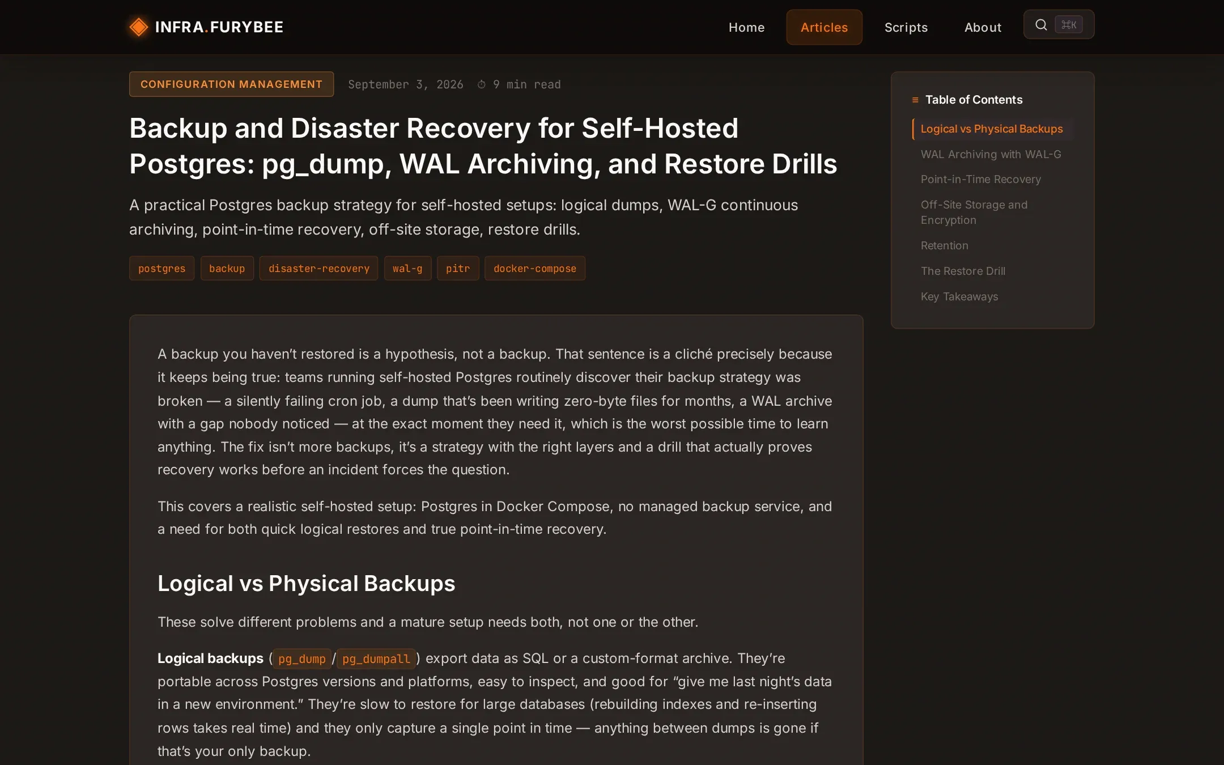Open the INFRA.FURYBEE home link
Viewport: 1224px width, 765px height.
[207, 27]
